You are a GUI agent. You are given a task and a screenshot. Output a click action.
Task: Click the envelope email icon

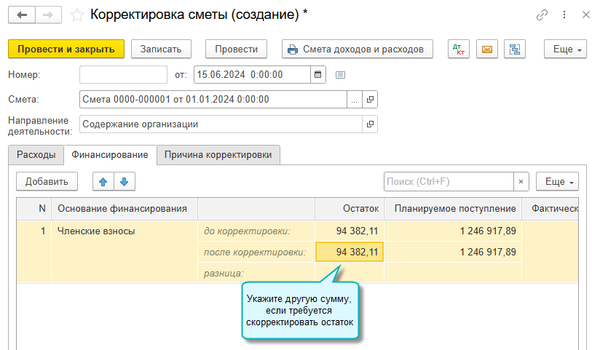[486, 49]
